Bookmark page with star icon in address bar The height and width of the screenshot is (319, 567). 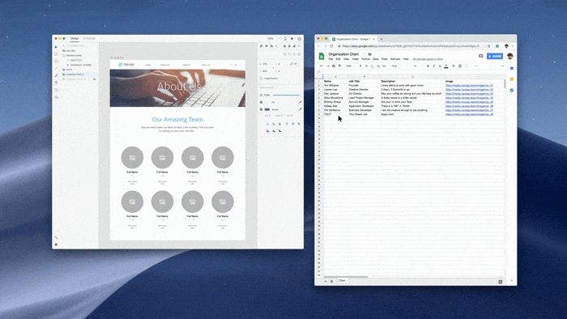[489, 46]
